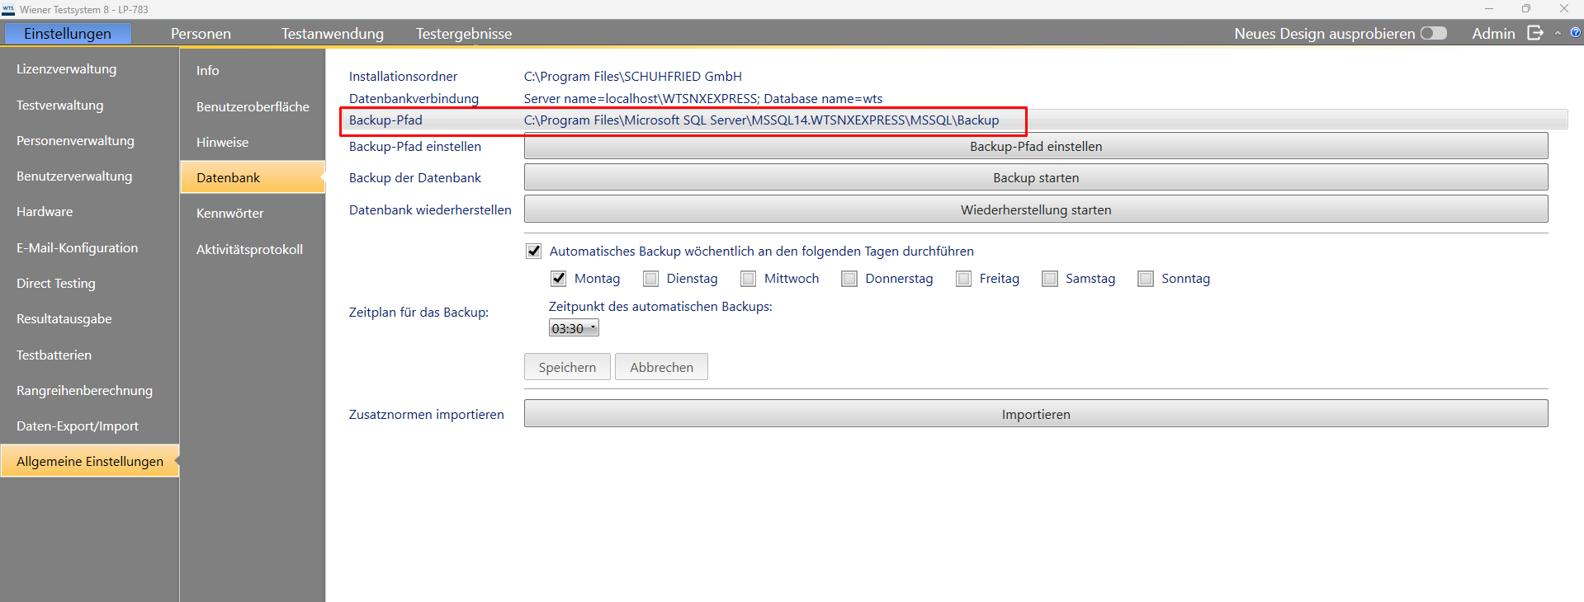The width and height of the screenshot is (1584, 602).
Task: Enable the Freitag backup day checkbox
Action: [963, 279]
